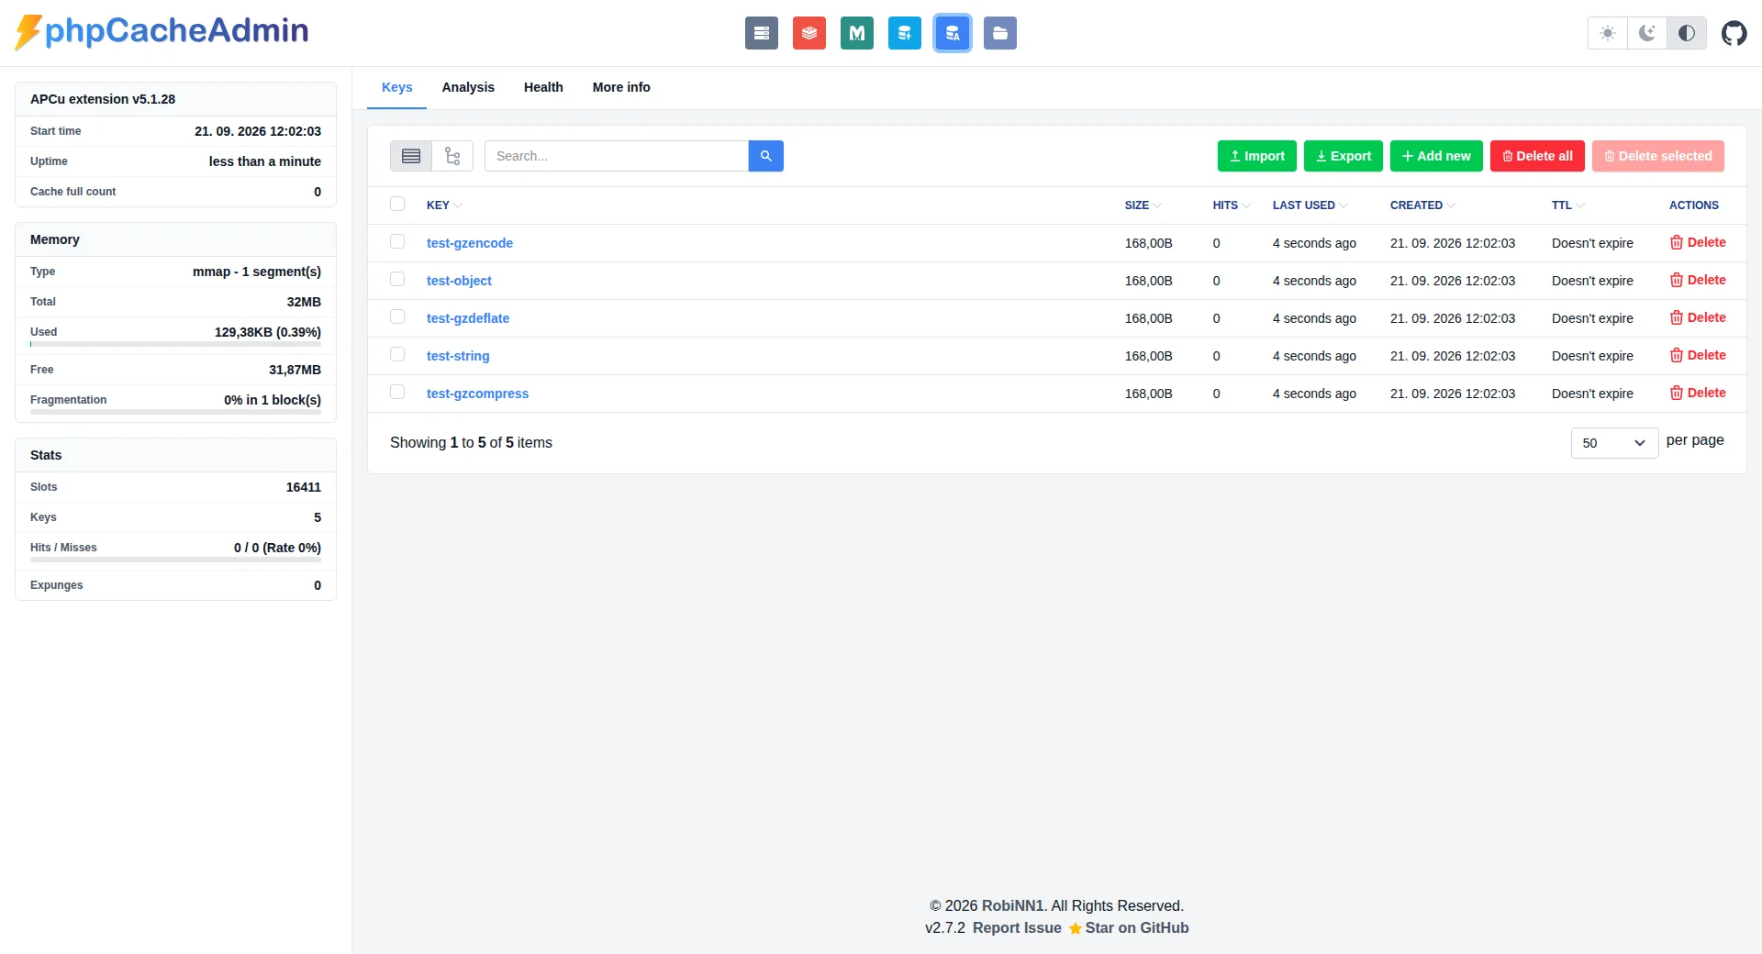Select the system theme half-circle icon
Screen dimensions: 1762x954
tap(1686, 33)
